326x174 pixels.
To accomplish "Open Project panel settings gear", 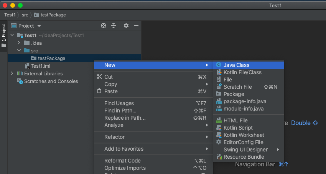I will click(x=126, y=26).
